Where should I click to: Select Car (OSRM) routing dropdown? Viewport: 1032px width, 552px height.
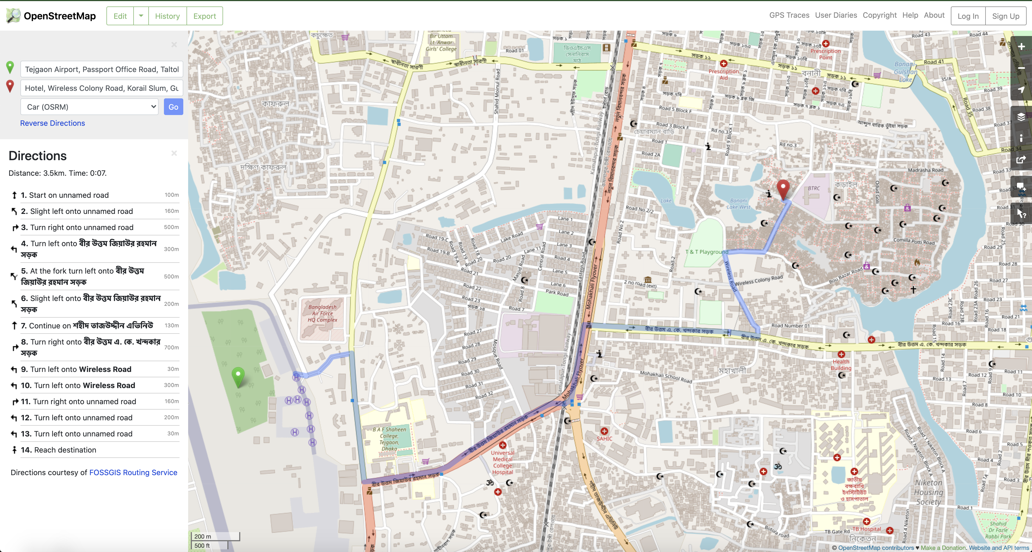click(89, 106)
